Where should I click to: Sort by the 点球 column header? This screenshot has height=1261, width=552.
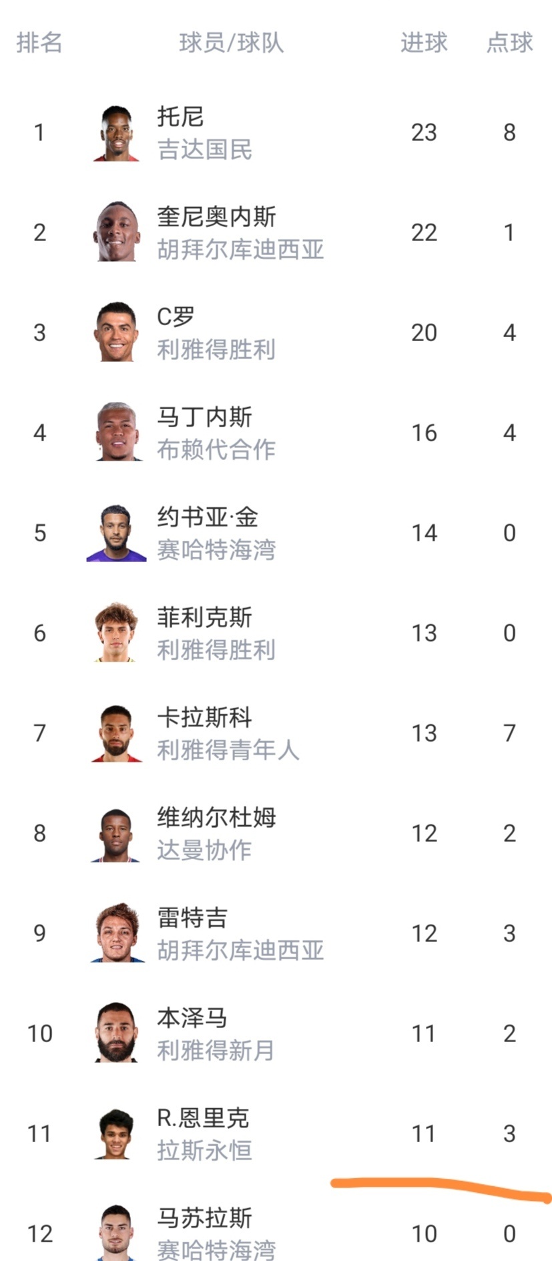click(509, 43)
